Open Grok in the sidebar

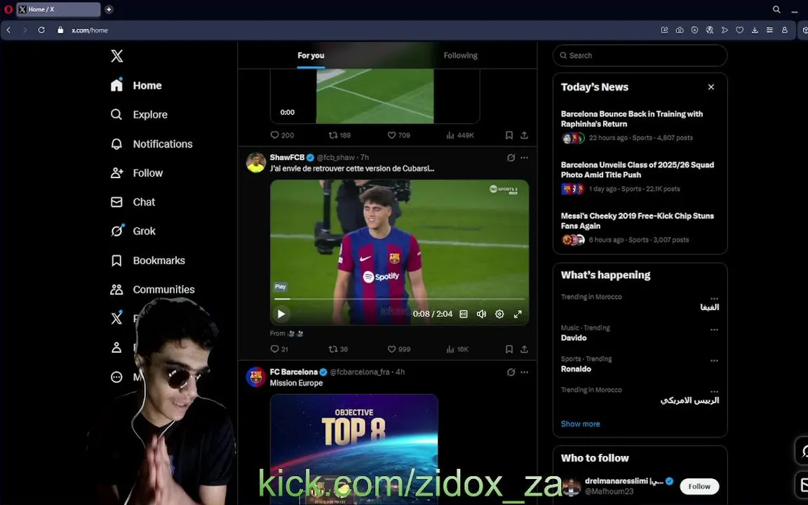133,231
